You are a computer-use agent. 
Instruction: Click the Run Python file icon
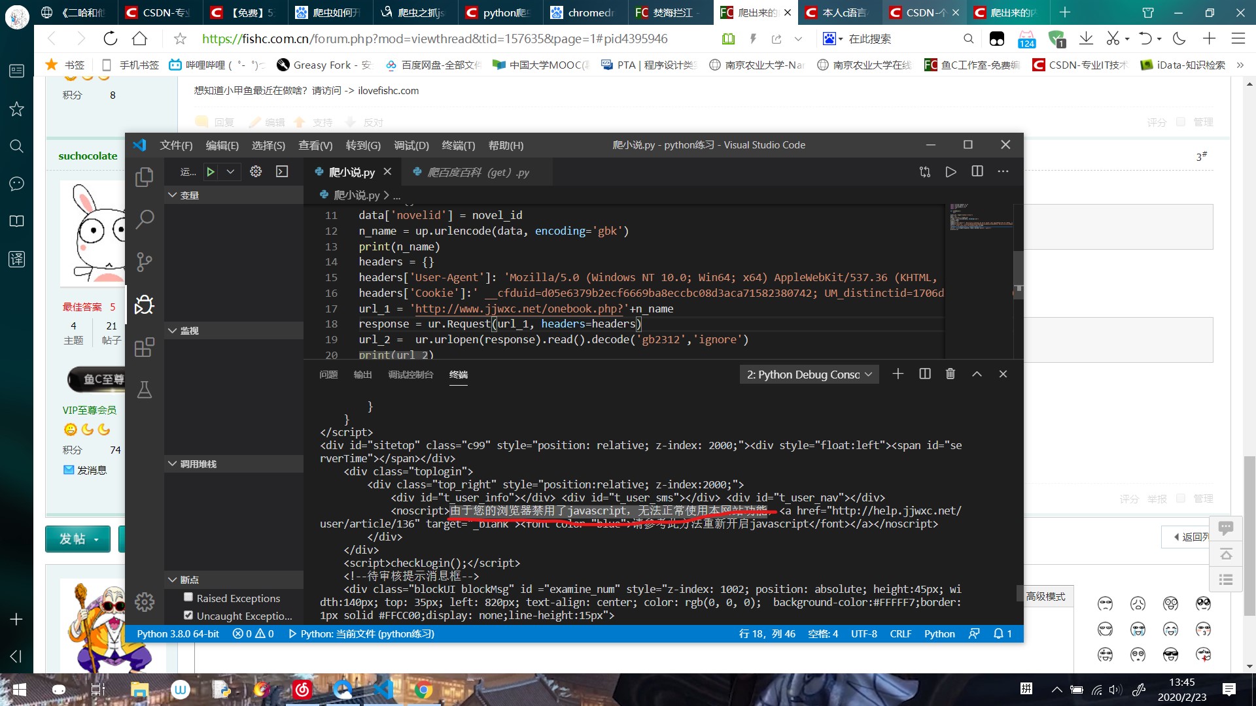point(951,171)
